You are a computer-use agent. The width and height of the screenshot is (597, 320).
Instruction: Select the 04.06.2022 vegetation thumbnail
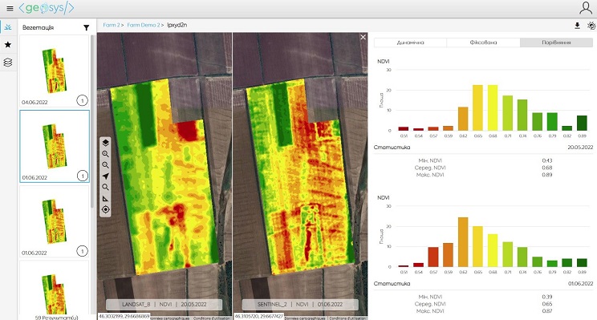pyautogui.click(x=55, y=71)
